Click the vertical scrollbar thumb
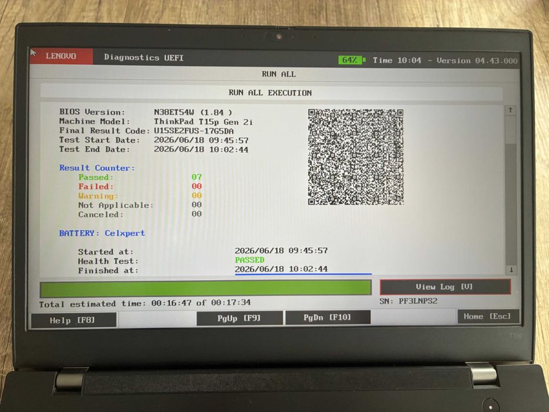 tap(511, 129)
